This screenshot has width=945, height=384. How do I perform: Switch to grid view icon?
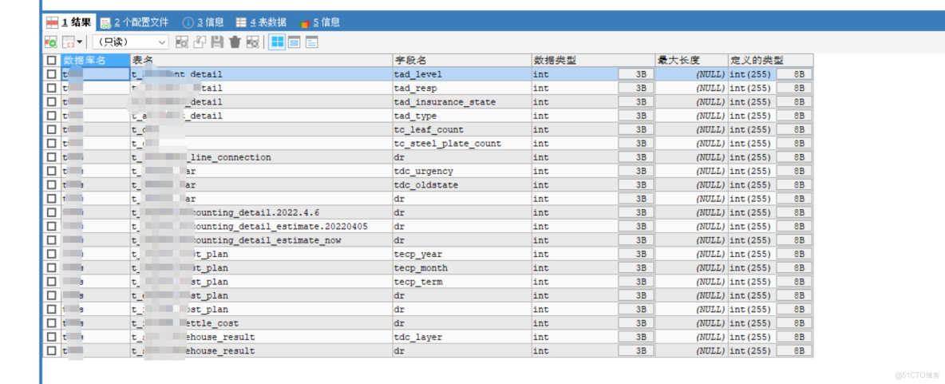point(277,42)
